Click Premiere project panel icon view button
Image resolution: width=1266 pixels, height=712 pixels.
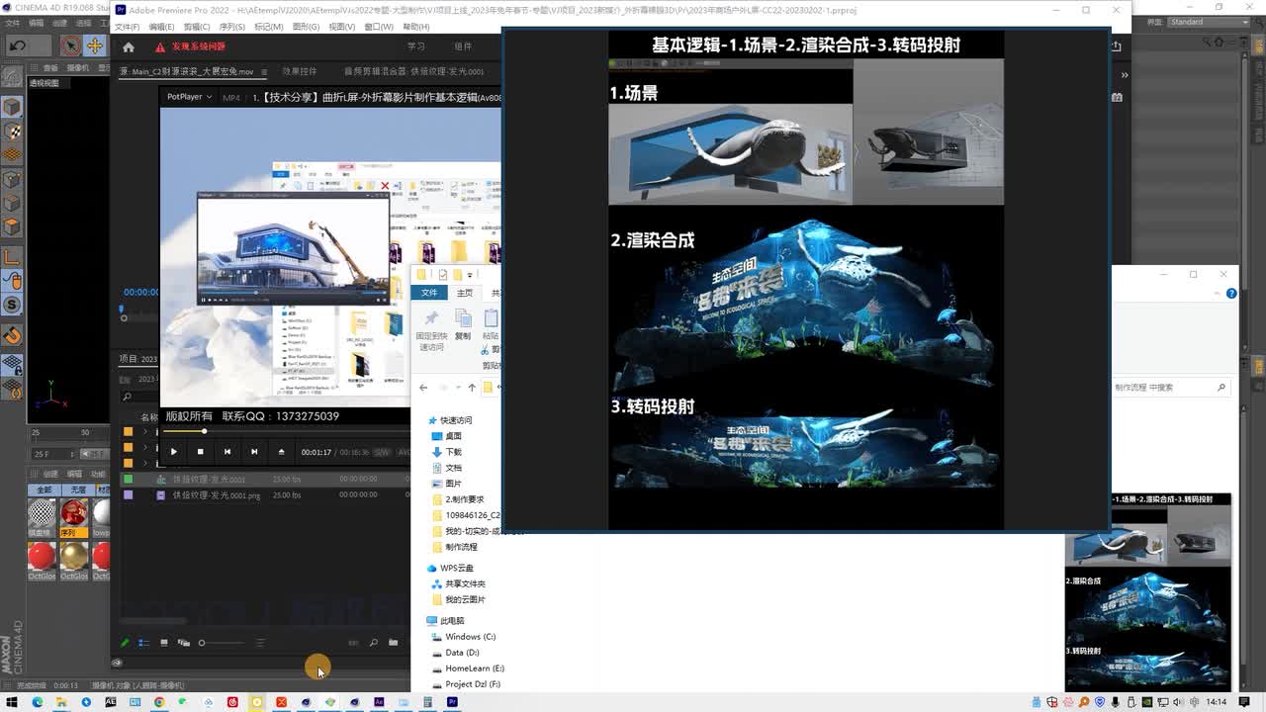click(164, 643)
